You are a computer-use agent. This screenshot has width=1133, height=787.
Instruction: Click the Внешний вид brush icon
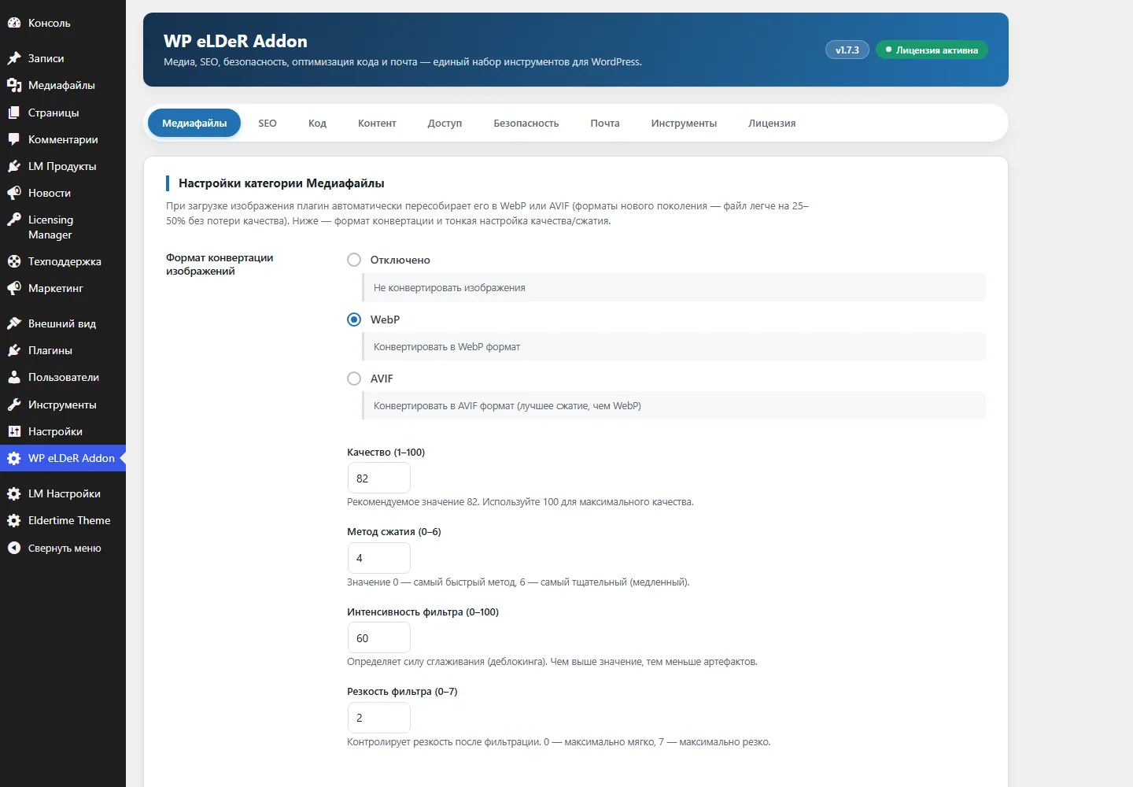(14, 323)
